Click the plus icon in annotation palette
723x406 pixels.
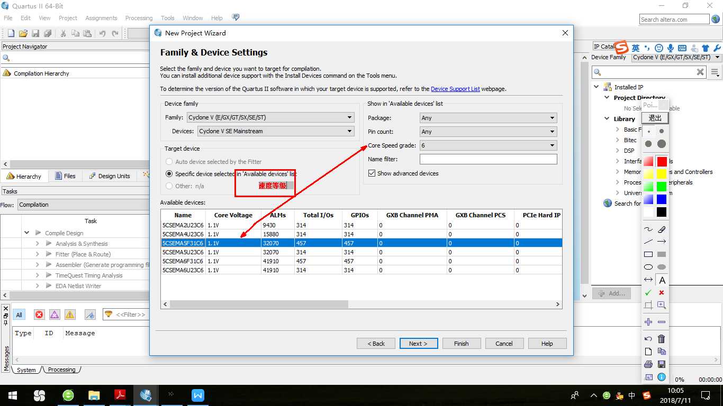tap(648, 322)
